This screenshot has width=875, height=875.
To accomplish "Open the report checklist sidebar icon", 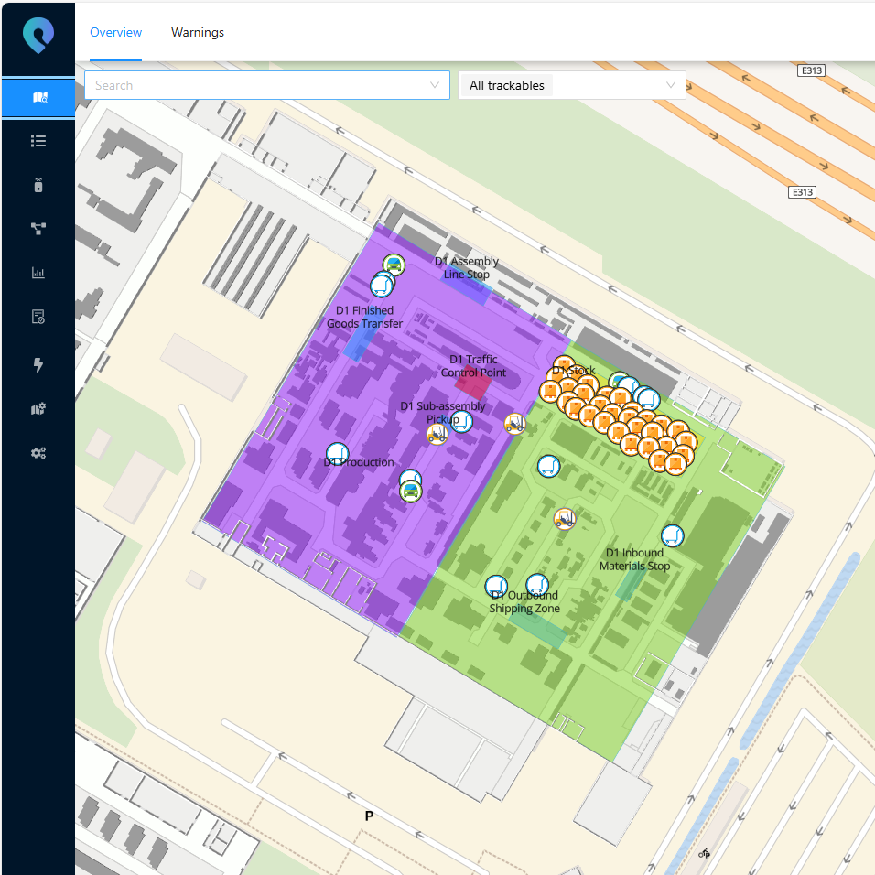I will click(x=38, y=317).
